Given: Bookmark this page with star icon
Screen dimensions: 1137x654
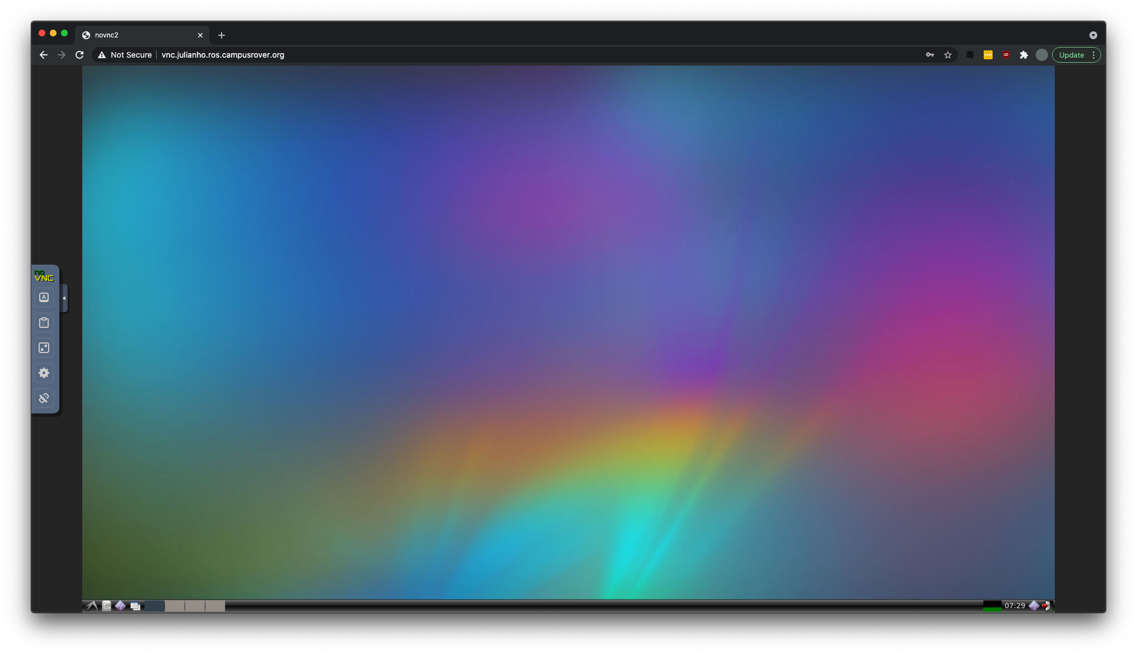Looking at the screenshot, I should tap(948, 55).
